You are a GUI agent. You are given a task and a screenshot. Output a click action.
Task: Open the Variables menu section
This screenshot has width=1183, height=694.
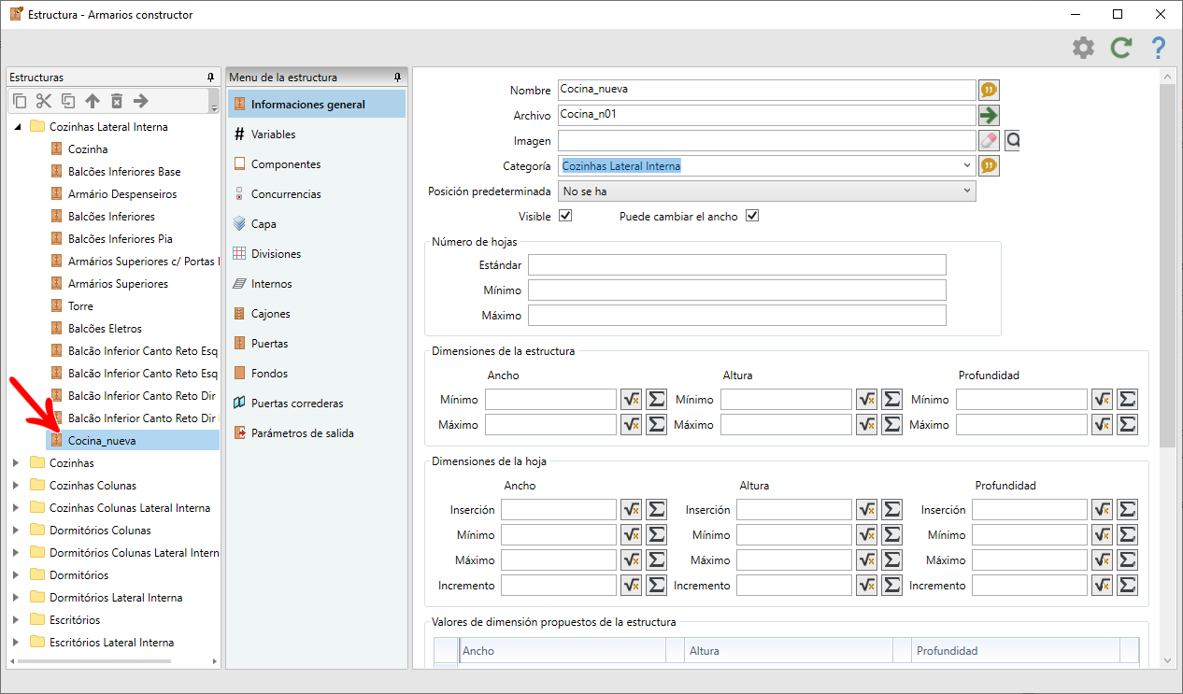point(316,135)
